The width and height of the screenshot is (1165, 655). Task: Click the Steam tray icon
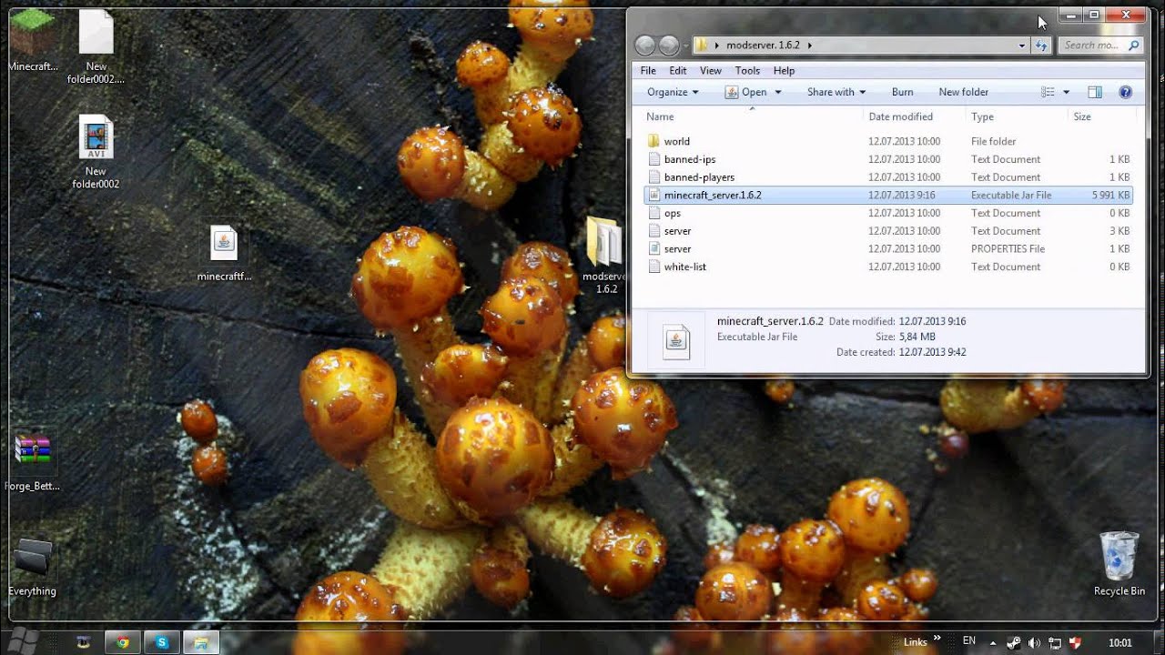click(x=1013, y=642)
